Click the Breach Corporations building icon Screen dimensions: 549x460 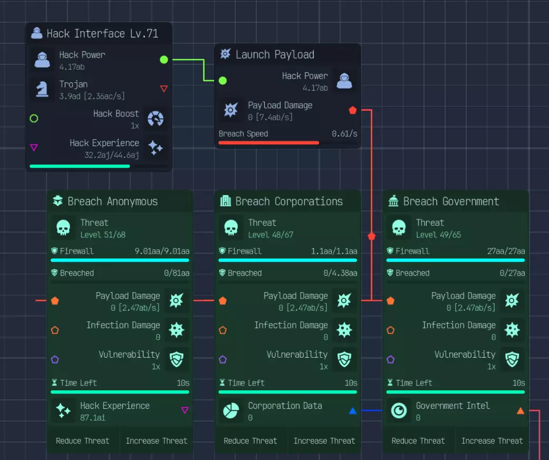(x=226, y=201)
